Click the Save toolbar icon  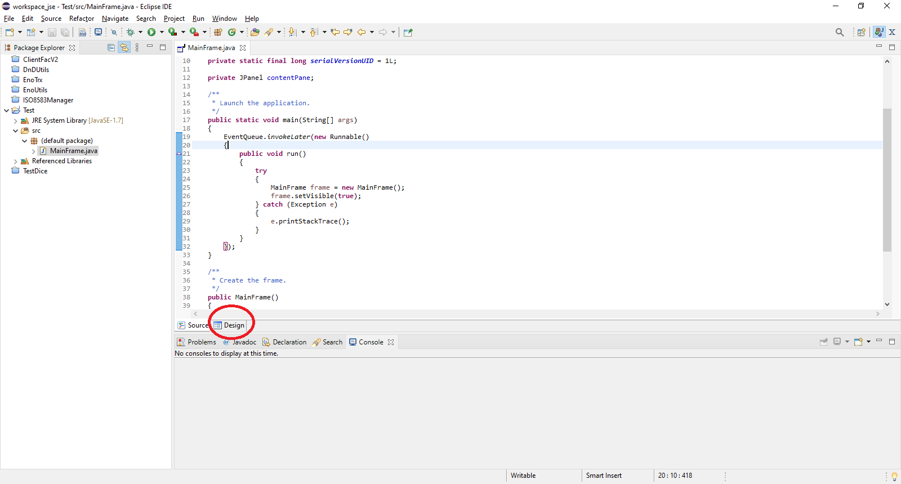(x=52, y=32)
